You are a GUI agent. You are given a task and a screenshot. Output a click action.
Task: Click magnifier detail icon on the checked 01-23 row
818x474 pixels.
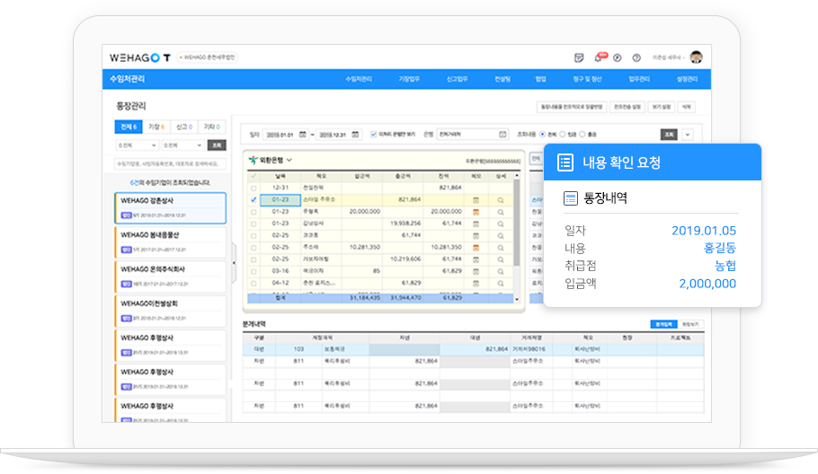click(501, 200)
